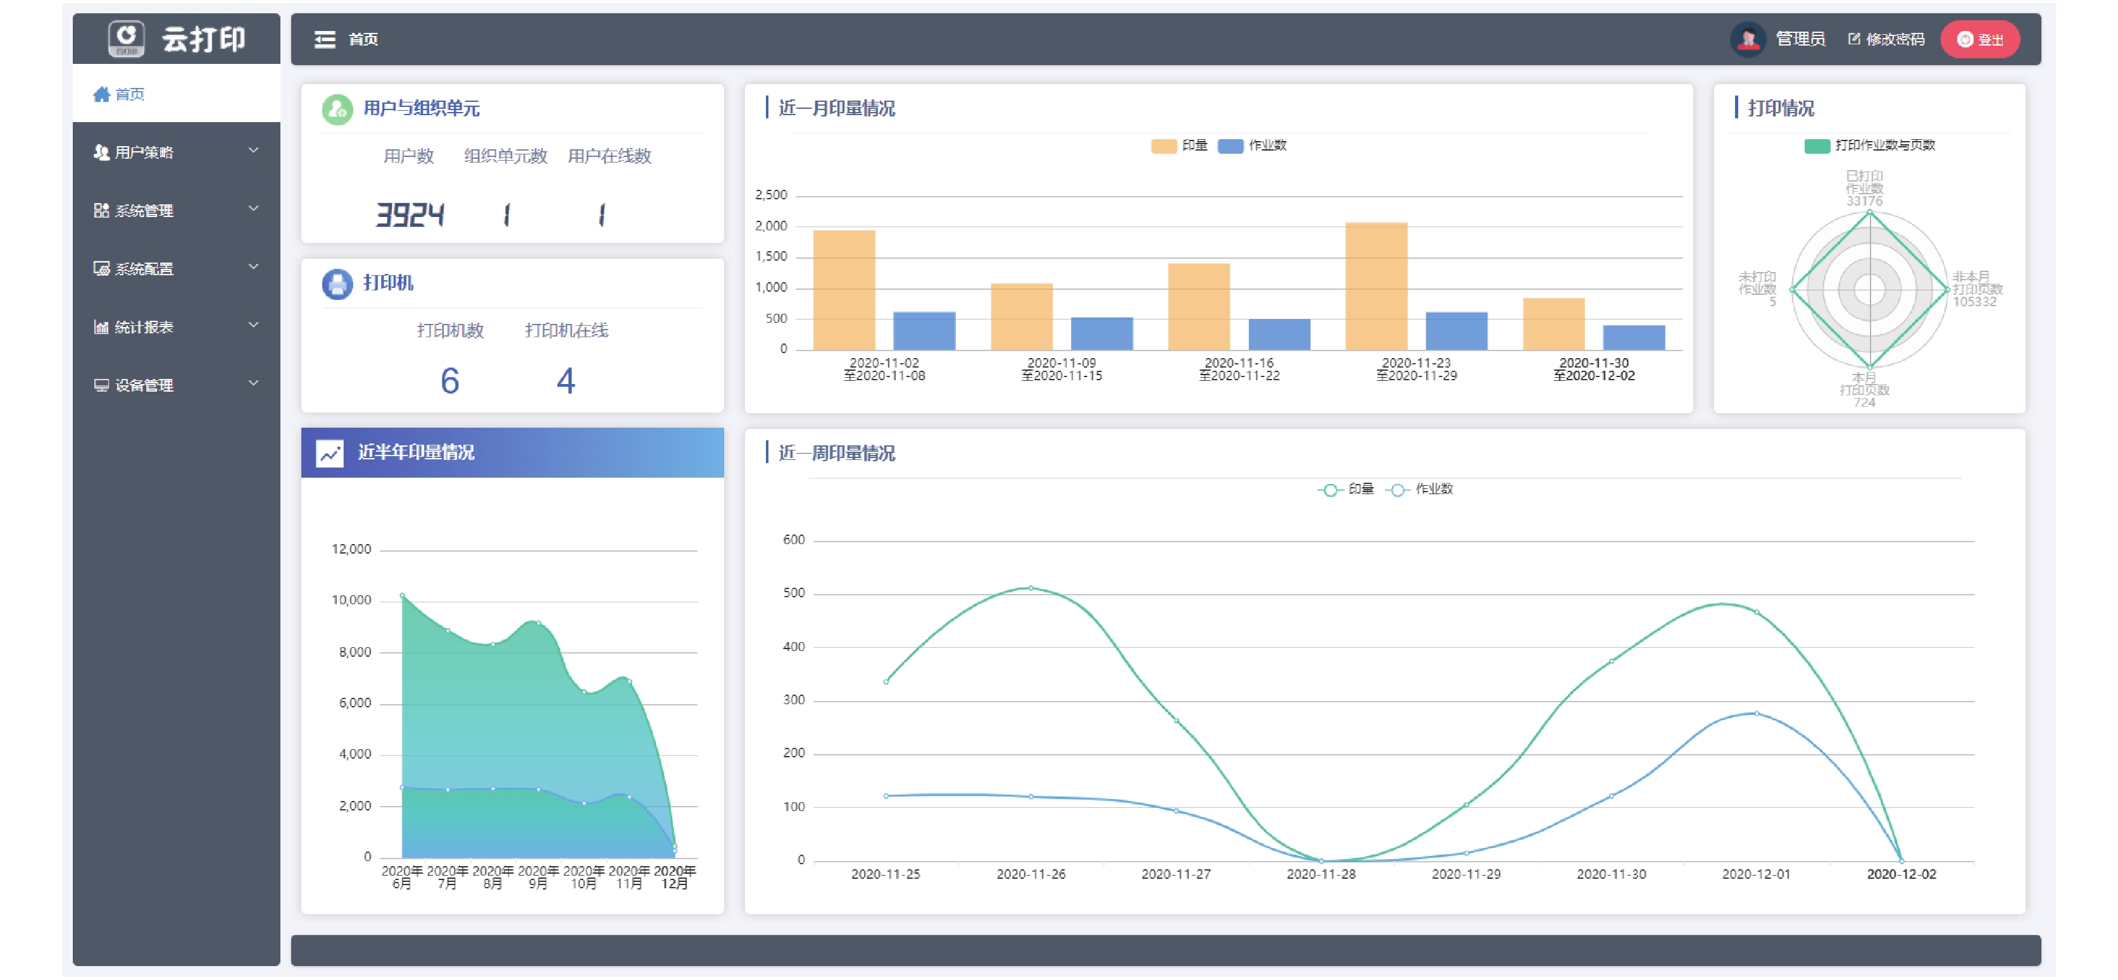The width and height of the screenshot is (2118, 980).
Task: Click the 云打印 logo icon
Action: coord(127,39)
